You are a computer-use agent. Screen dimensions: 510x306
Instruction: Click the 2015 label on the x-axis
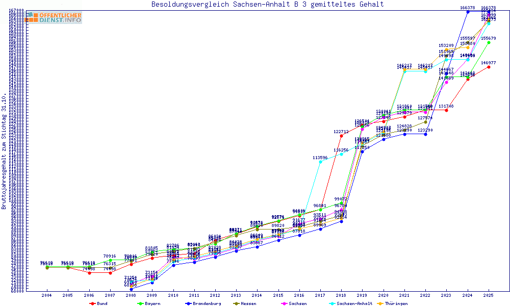point(278,295)
